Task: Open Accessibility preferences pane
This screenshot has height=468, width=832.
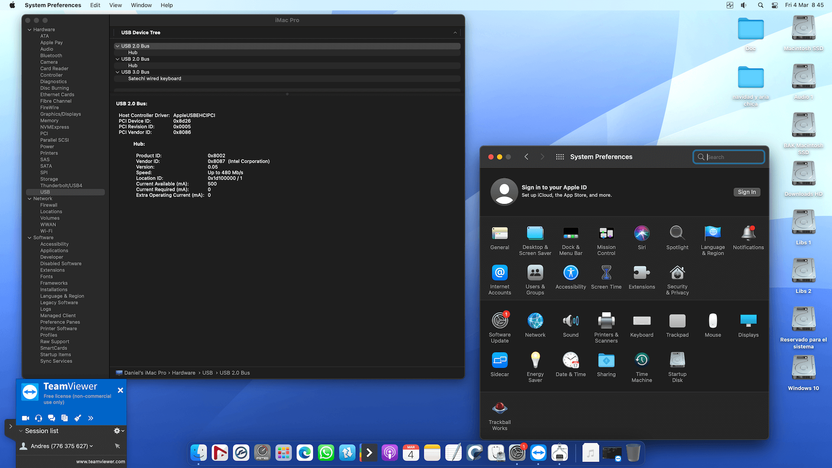Action: [x=571, y=277]
